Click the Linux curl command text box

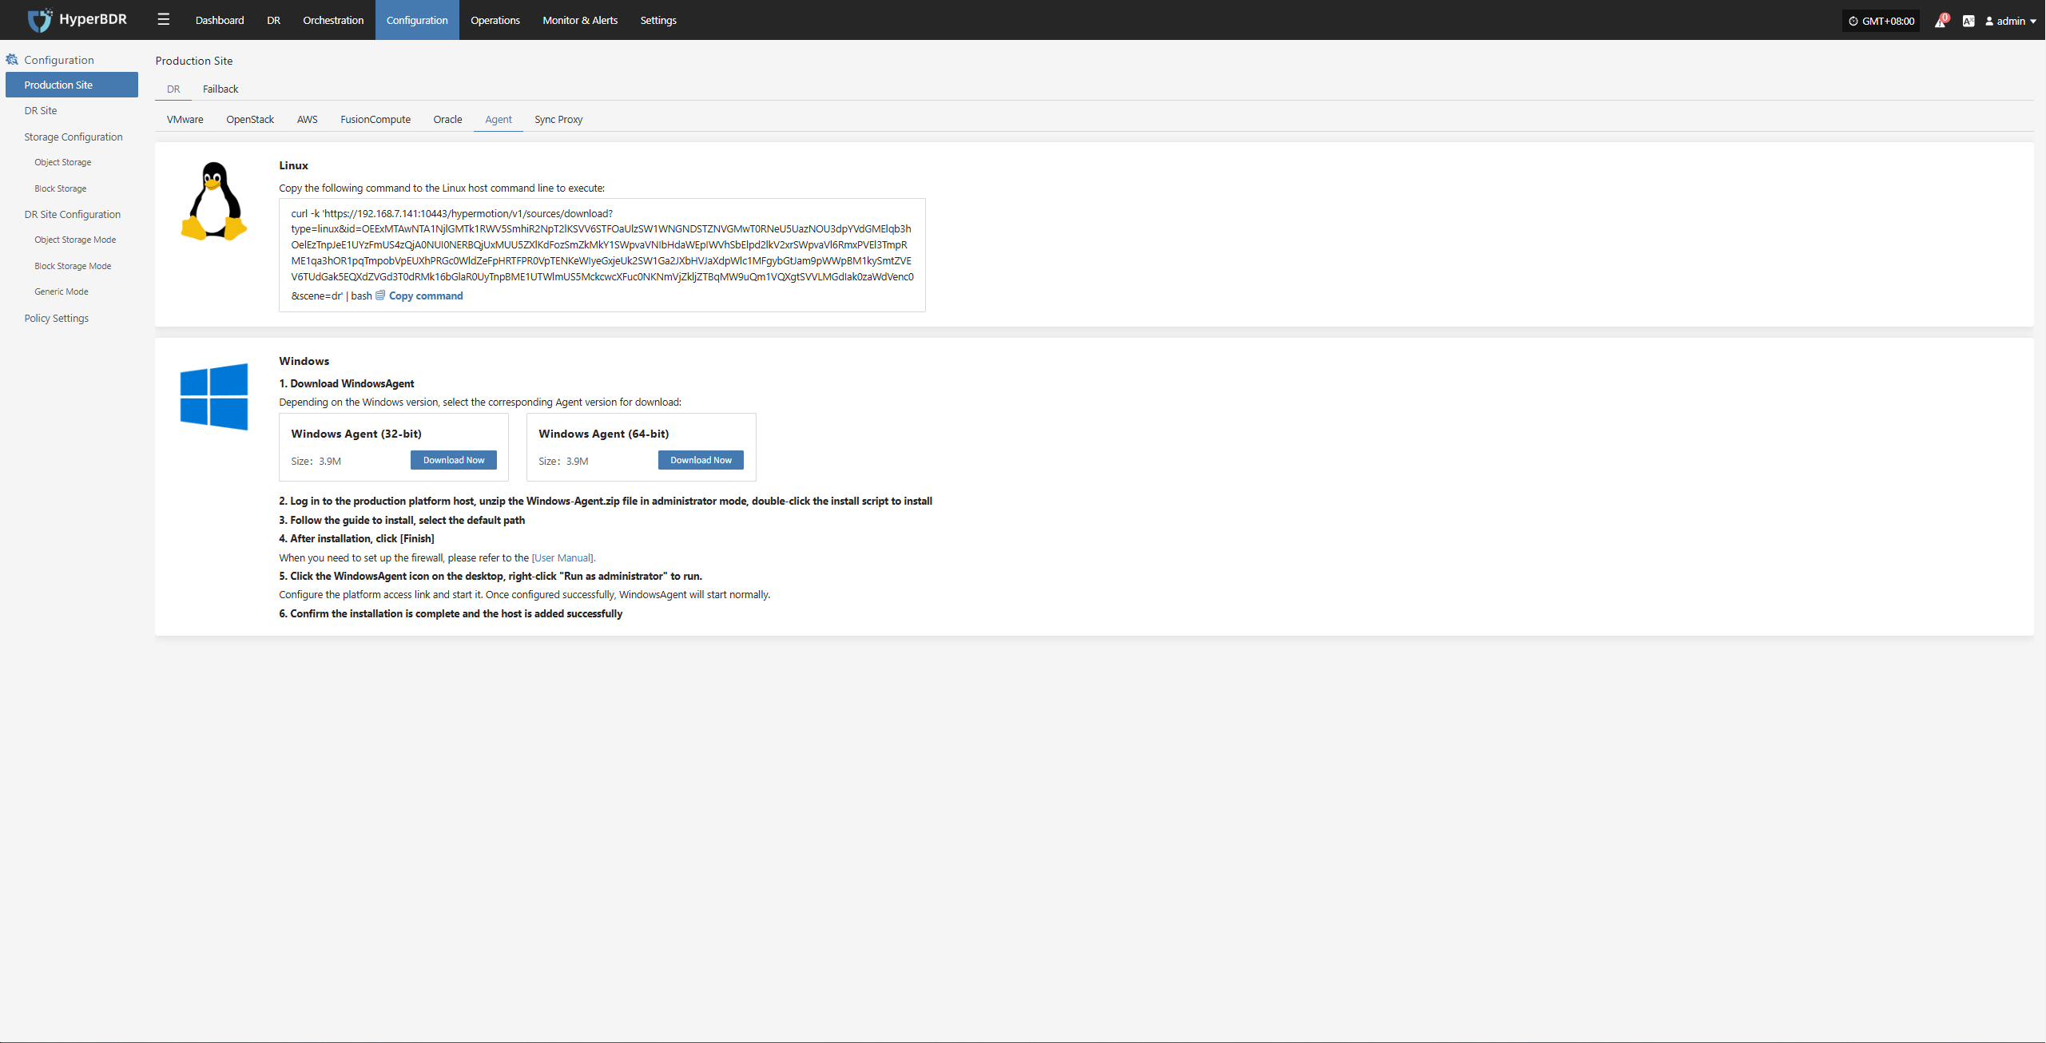602,255
